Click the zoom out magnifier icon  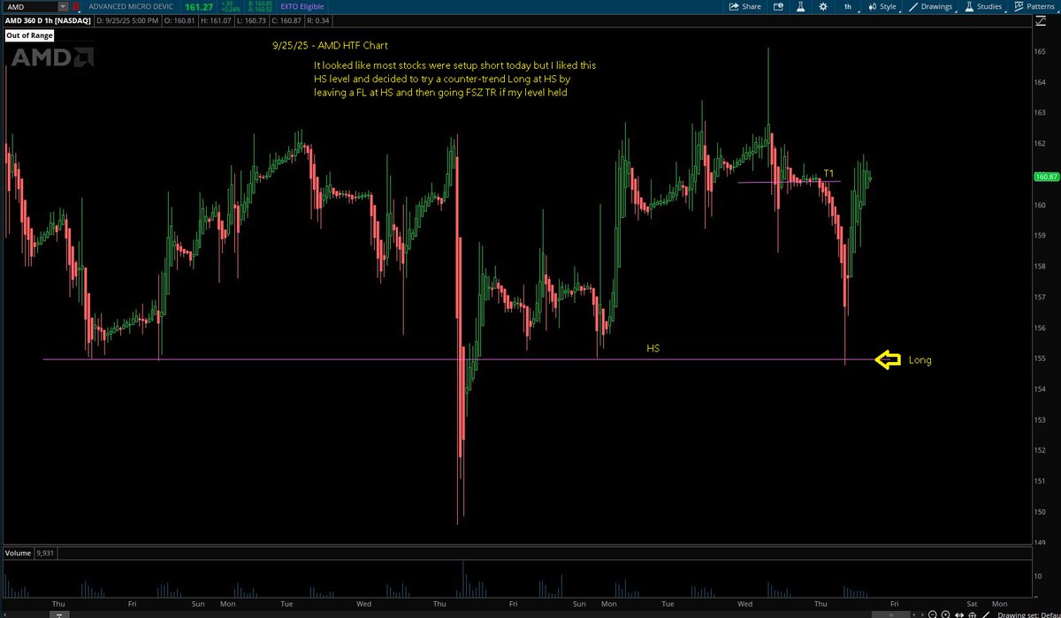pos(932,614)
